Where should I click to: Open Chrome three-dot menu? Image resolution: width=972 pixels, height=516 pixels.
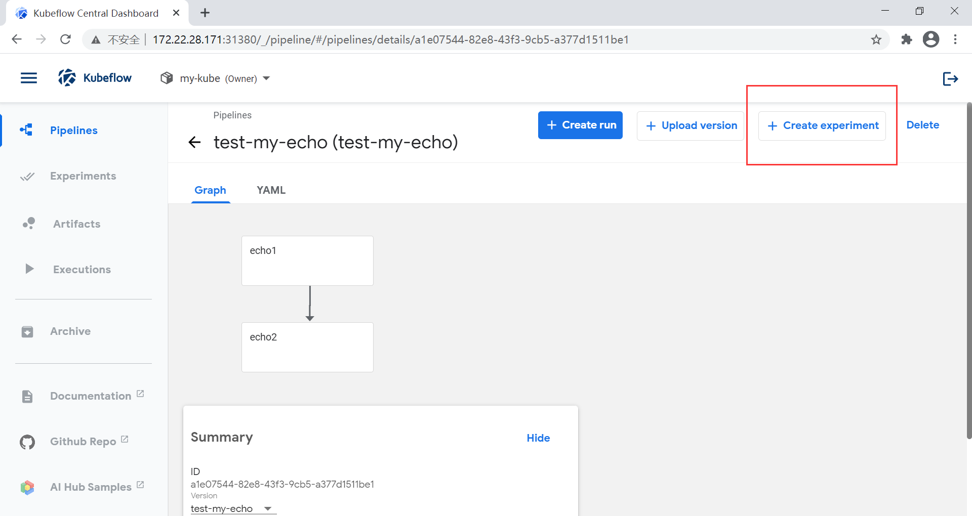[955, 39]
